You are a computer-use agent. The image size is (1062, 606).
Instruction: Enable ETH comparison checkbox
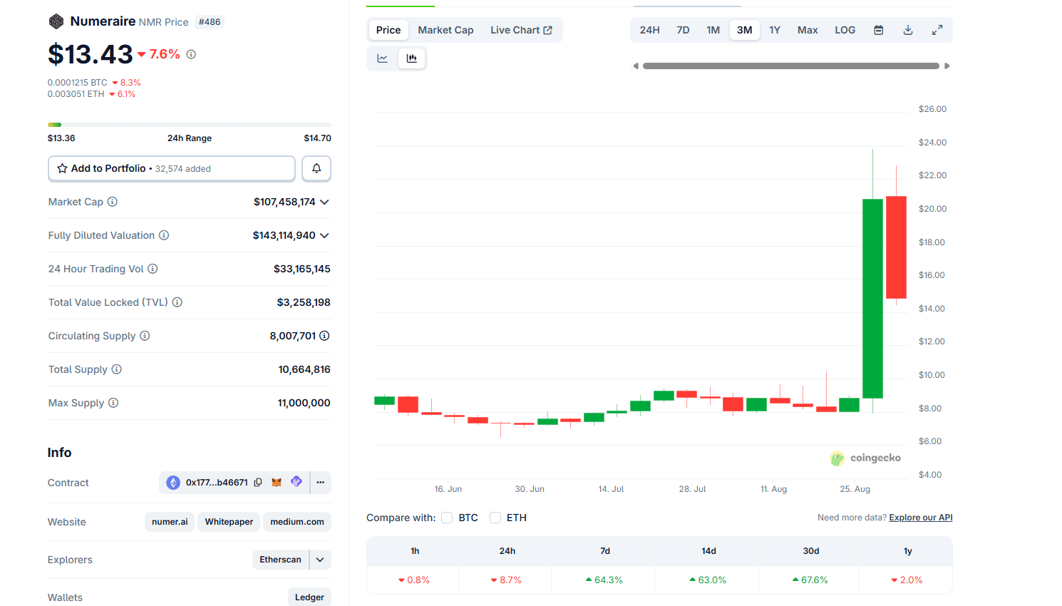495,518
